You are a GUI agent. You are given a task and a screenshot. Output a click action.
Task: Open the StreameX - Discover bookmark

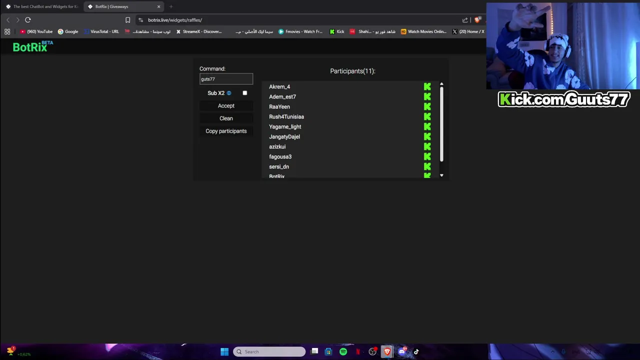click(x=198, y=31)
